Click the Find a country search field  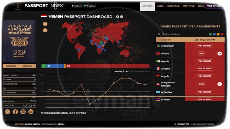click(181, 34)
